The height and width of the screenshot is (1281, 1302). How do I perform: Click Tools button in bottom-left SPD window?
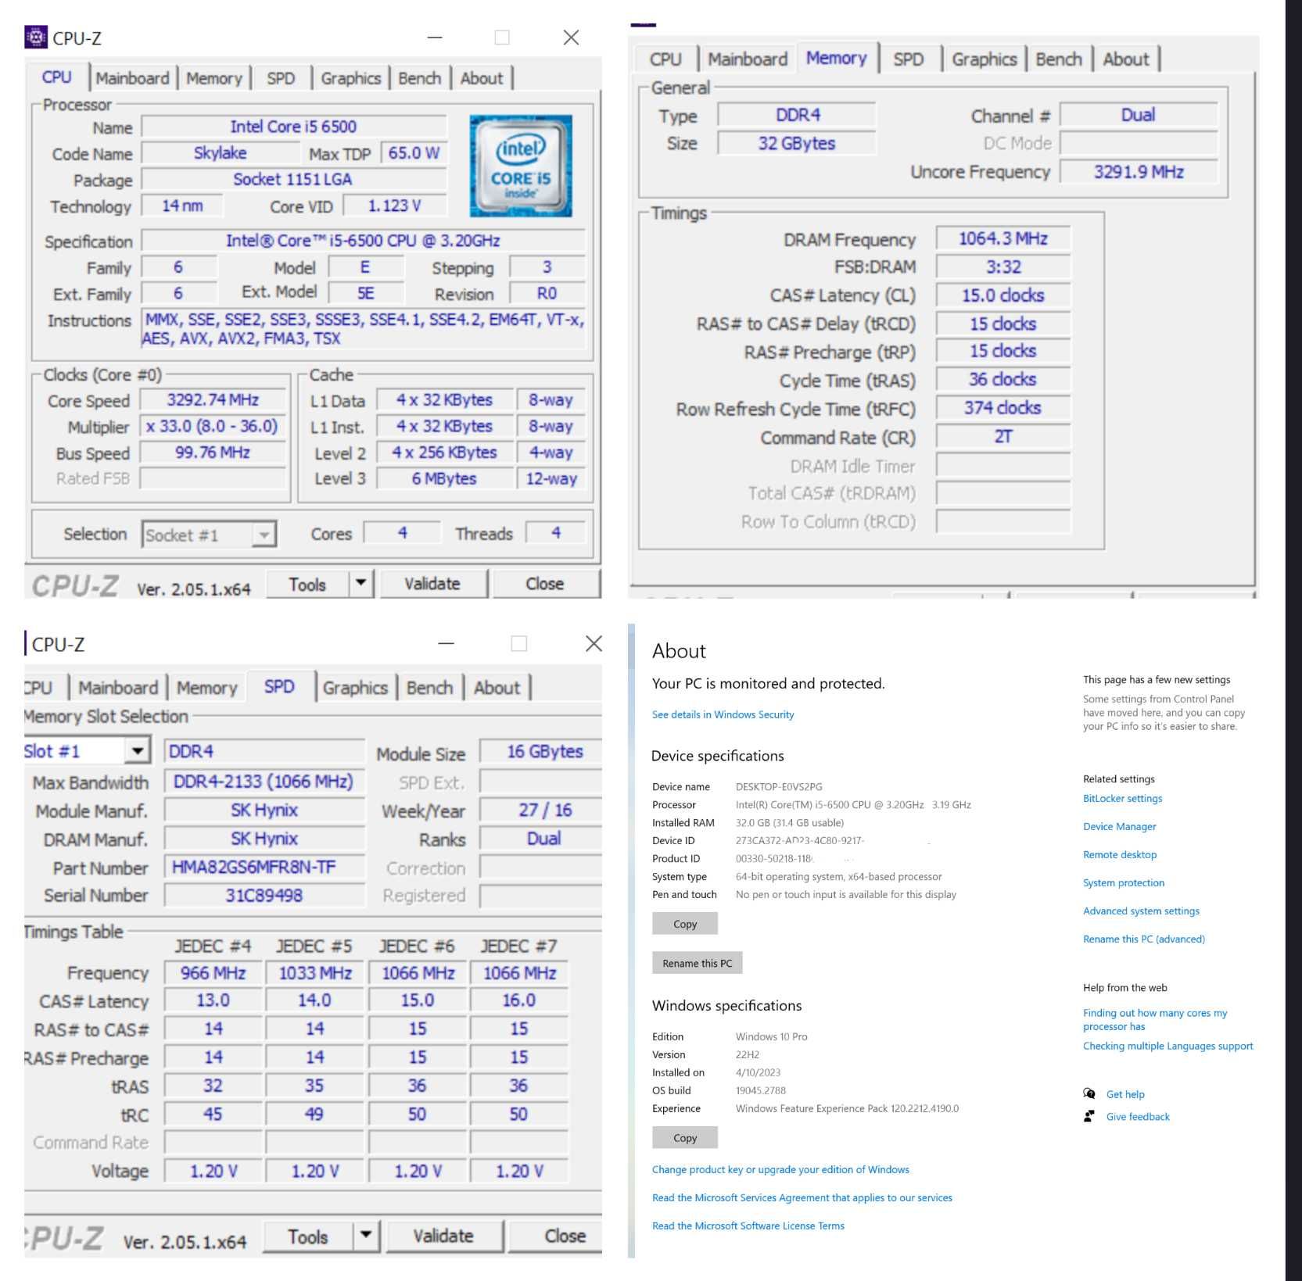point(308,1236)
